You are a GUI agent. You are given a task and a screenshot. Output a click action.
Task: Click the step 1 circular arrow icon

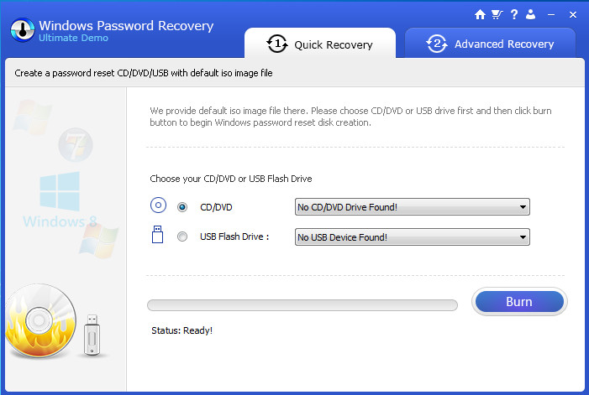click(277, 44)
